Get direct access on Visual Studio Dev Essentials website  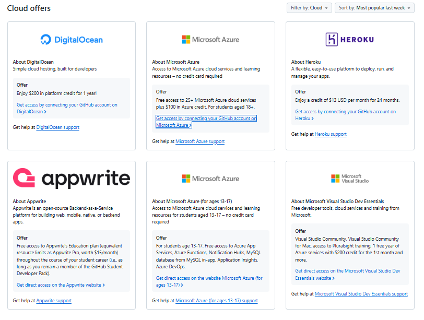(x=348, y=275)
